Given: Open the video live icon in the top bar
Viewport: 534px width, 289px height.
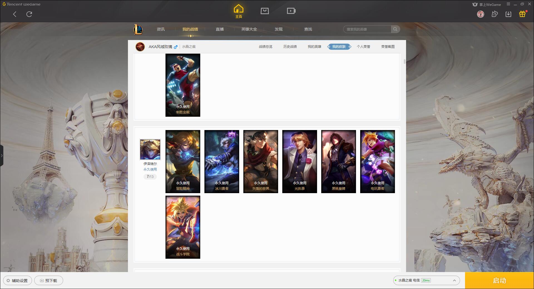Looking at the screenshot, I should (x=291, y=11).
